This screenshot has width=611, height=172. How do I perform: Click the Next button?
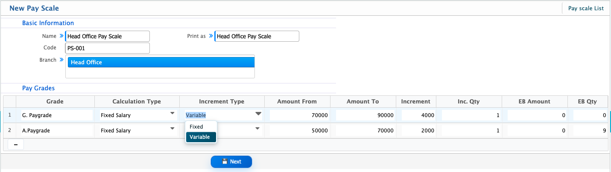[231, 162]
